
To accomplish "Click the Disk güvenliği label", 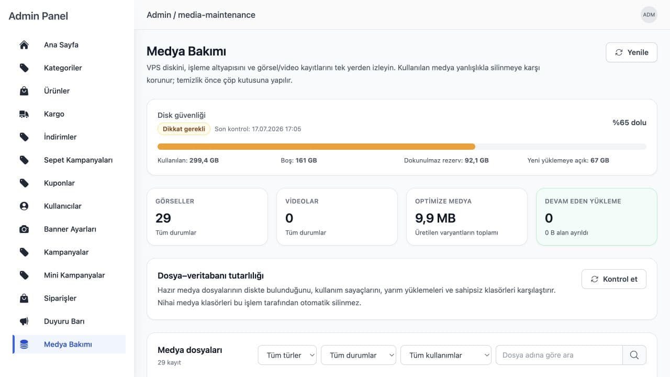I will (182, 115).
